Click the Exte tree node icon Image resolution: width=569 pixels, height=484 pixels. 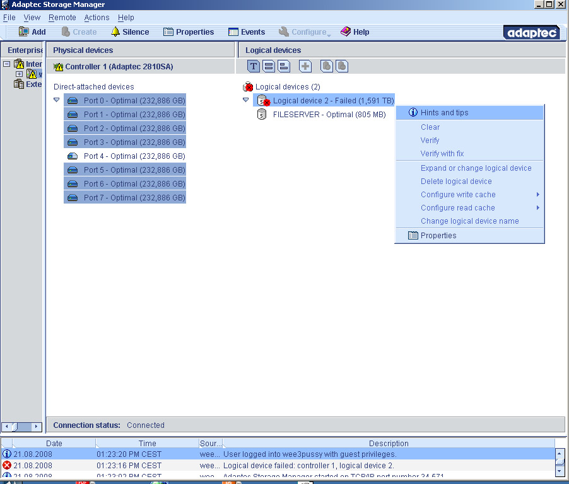pos(19,84)
